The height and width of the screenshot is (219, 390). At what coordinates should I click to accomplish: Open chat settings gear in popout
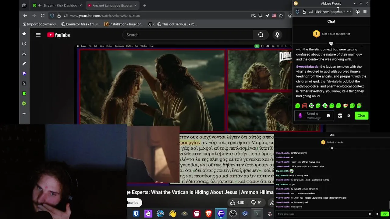pyautogui.click(x=349, y=116)
